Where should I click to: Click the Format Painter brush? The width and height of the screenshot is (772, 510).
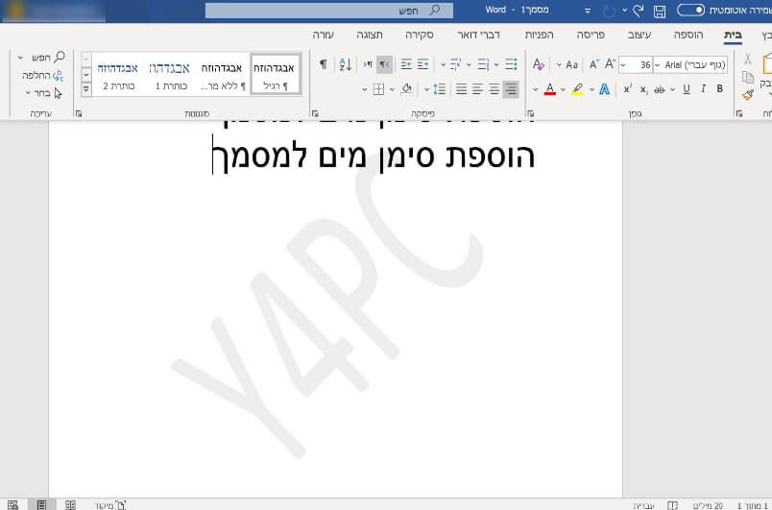pyautogui.click(x=748, y=94)
